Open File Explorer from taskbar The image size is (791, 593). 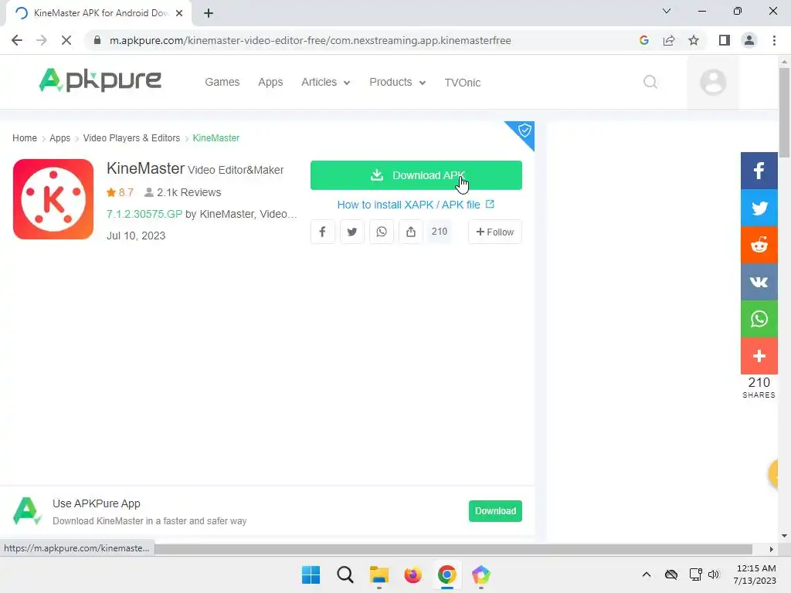pos(379,574)
